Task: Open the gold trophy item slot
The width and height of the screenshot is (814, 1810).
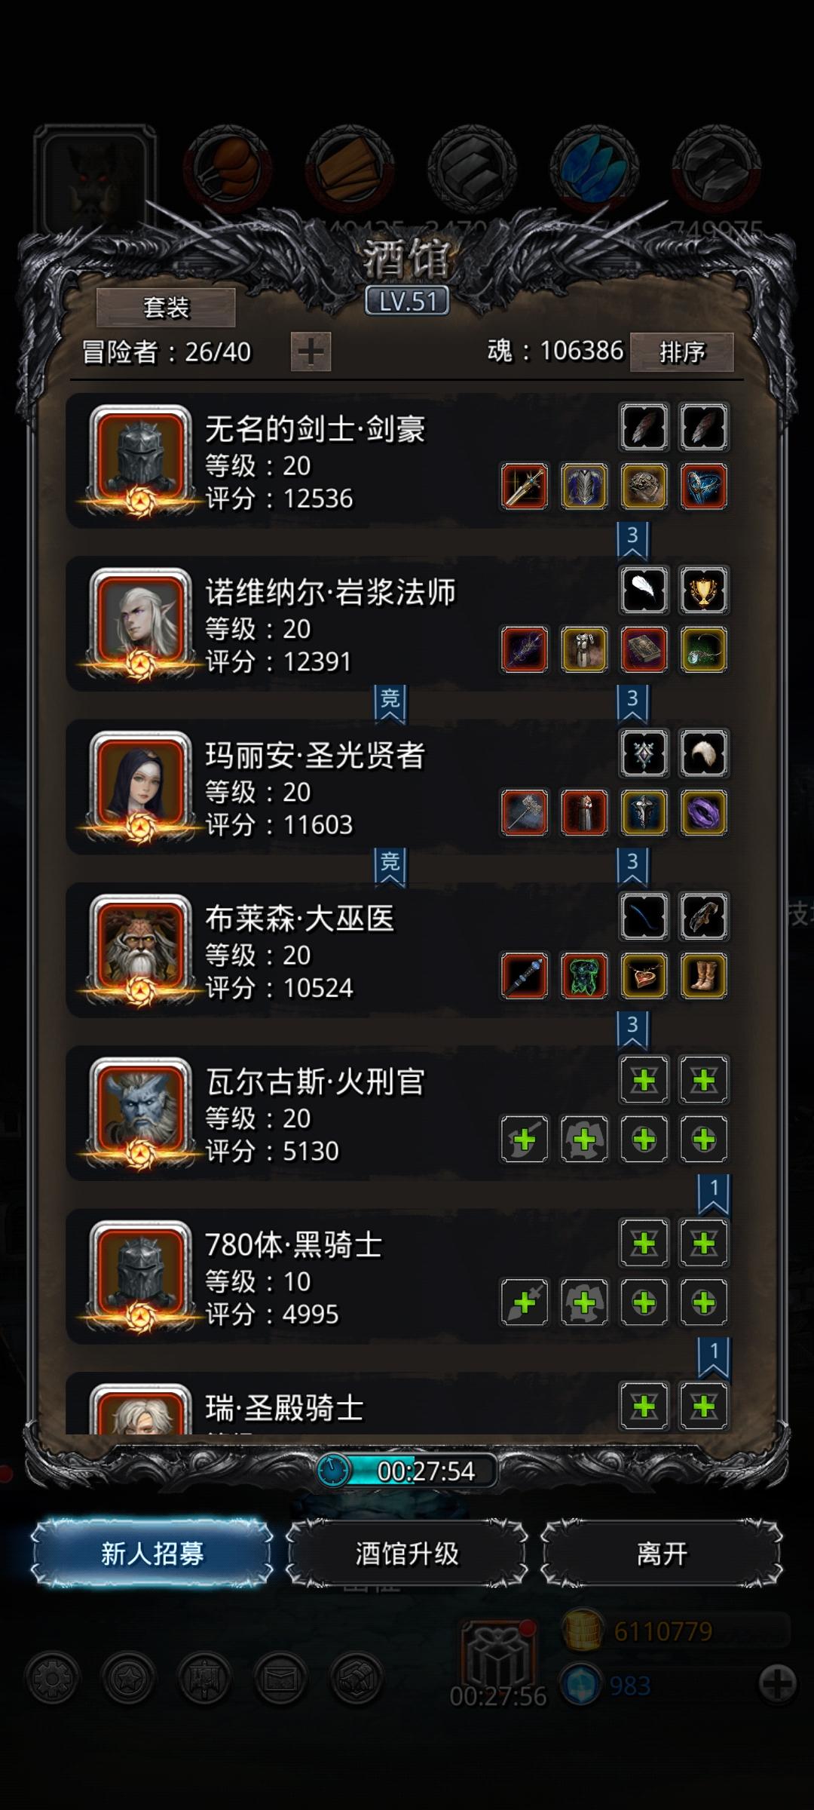Action: tap(704, 590)
